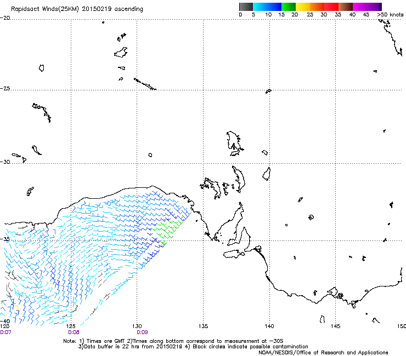Click the cyan-to-blue 5-15 knots legend gradient

267,7
